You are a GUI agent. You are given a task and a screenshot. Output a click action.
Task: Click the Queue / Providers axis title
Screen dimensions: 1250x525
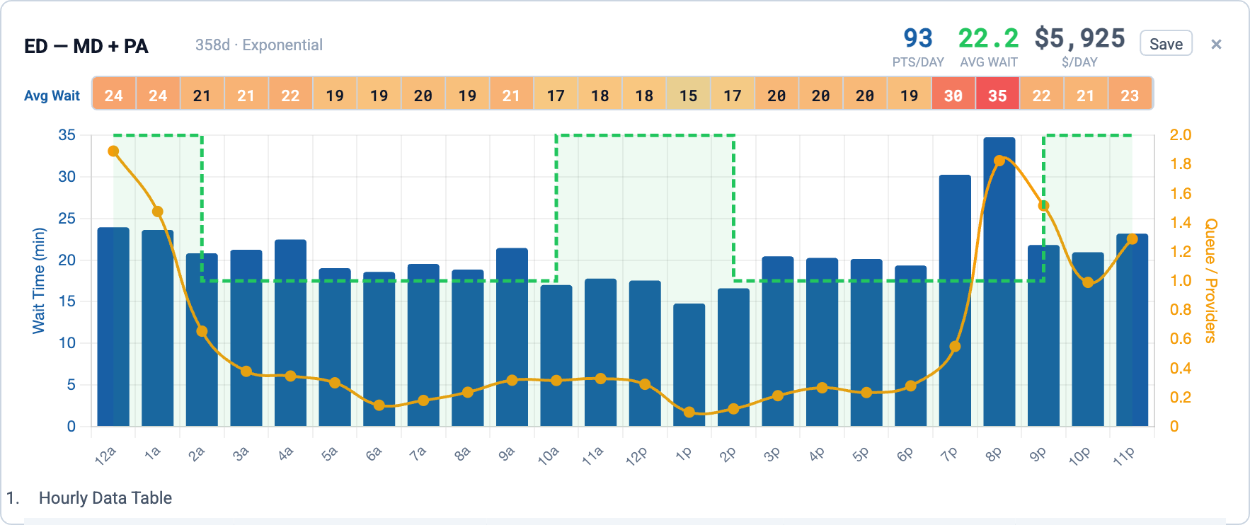(x=1211, y=280)
